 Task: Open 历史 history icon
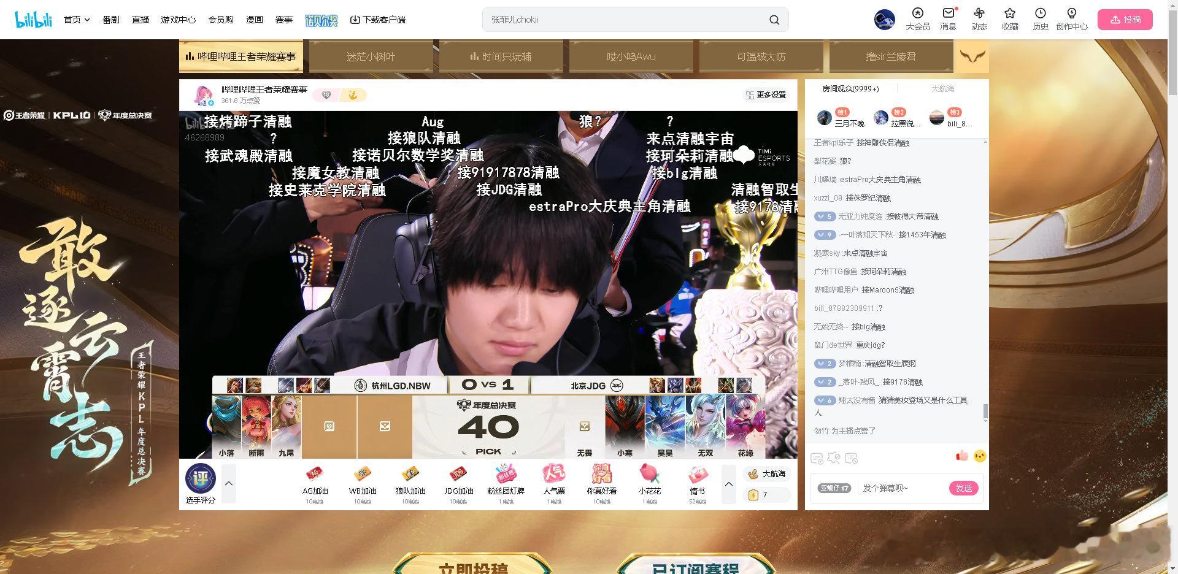tap(1041, 19)
